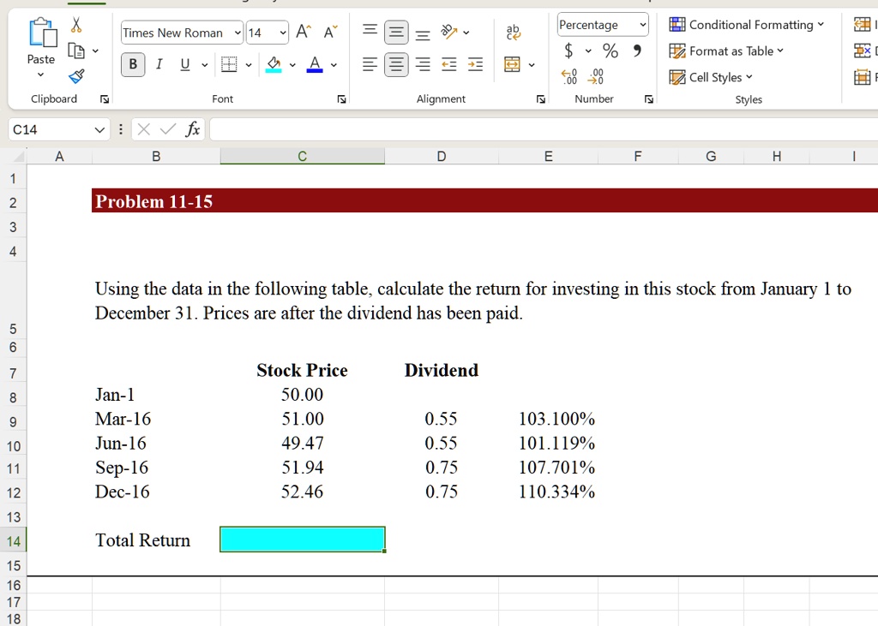This screenshot has width=878, height=626.
Task: Open the Percentage number format dropdown
Action: point(643,25)
